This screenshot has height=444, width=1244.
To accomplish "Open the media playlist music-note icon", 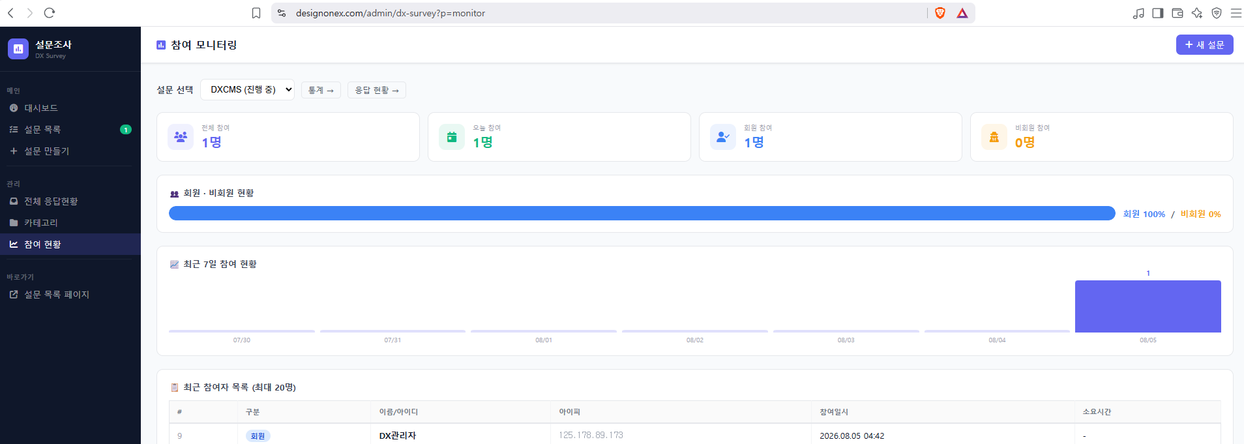I will [1138, 13].
